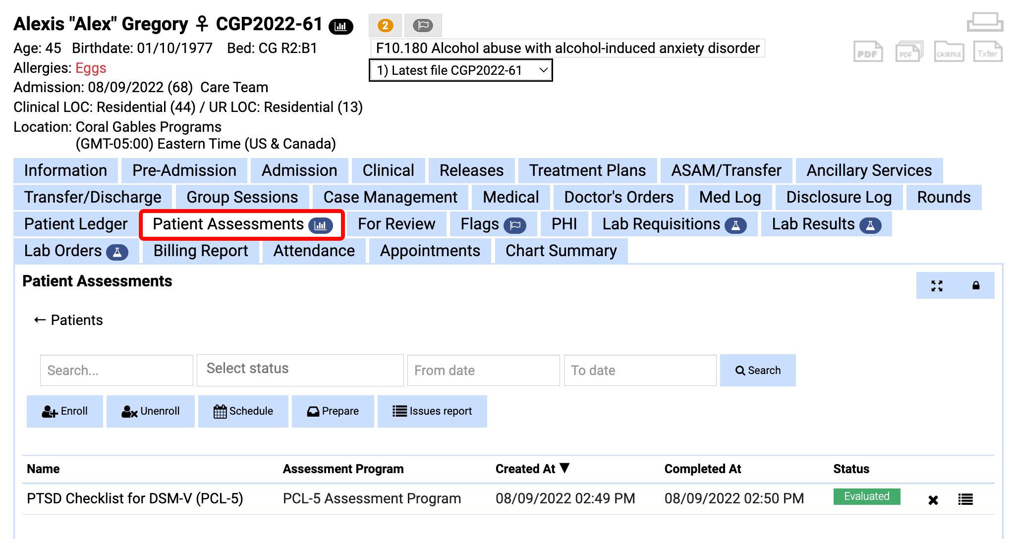Viewport: 1014px width, 539px height.
Task: Sort by Created At column arrow
Action: click(x=564, y=468)
